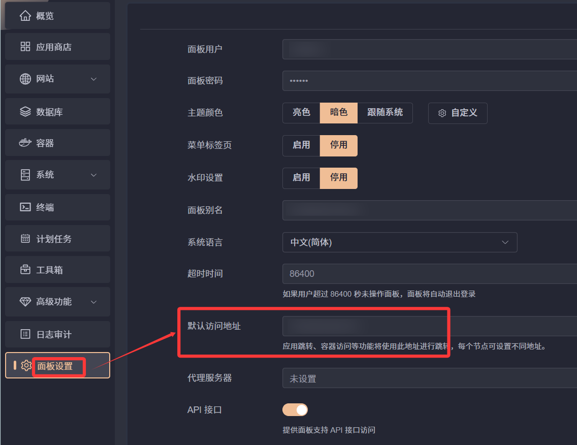Open 日志审计 menu item
Viewport: 577px width, 445px height.
[54, 334]
